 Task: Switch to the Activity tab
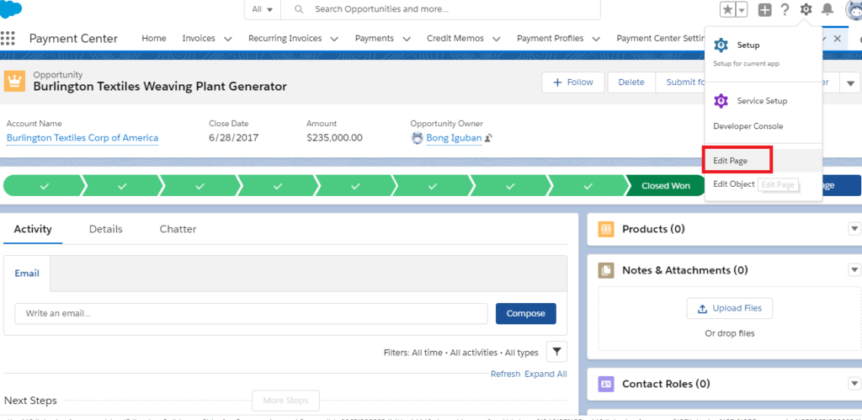tap(33, 229)
